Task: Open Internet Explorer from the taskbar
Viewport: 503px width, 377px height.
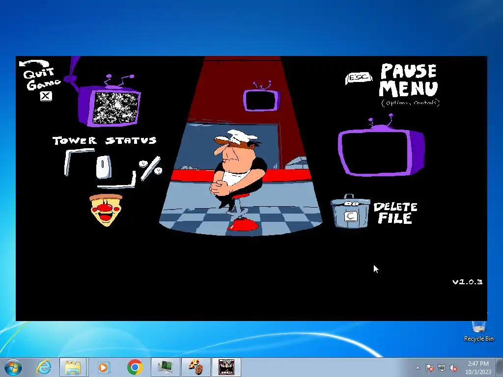Action: pyautogui.click(x=44, y=367)
